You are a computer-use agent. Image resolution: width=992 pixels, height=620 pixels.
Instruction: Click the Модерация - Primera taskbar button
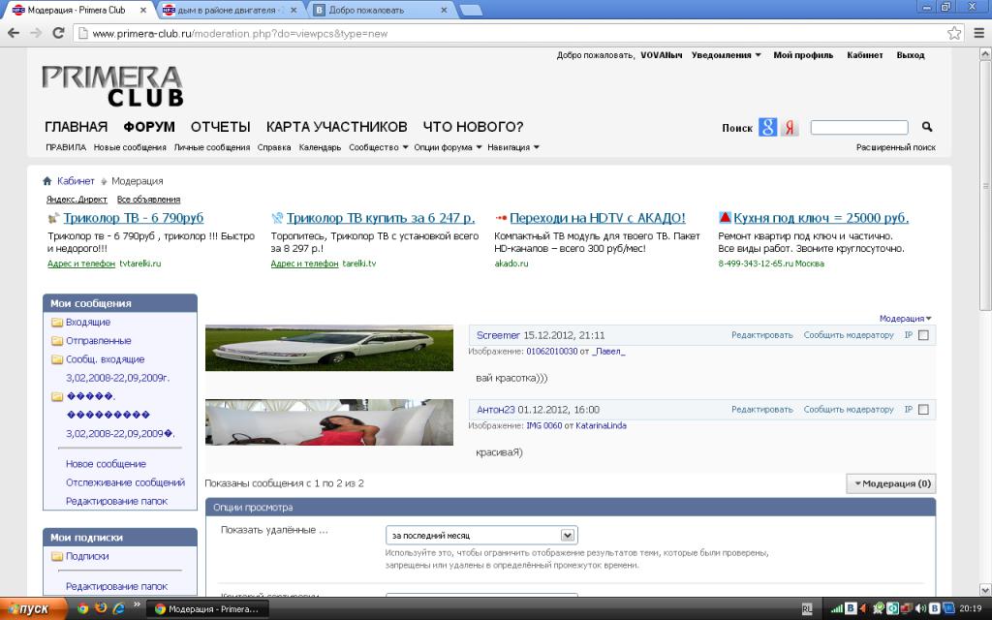tap(207, 608)
